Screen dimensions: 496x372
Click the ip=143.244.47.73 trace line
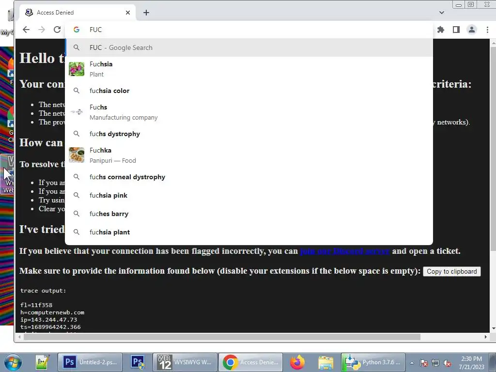[49, 320]
